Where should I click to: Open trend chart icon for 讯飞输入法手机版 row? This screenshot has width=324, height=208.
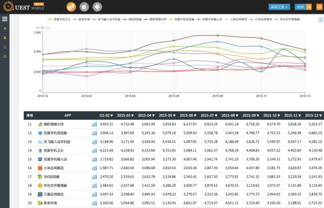(95, 142)
